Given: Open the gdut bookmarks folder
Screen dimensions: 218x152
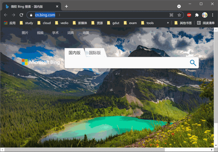Looking at the screenshot, I should coord(113,23).
